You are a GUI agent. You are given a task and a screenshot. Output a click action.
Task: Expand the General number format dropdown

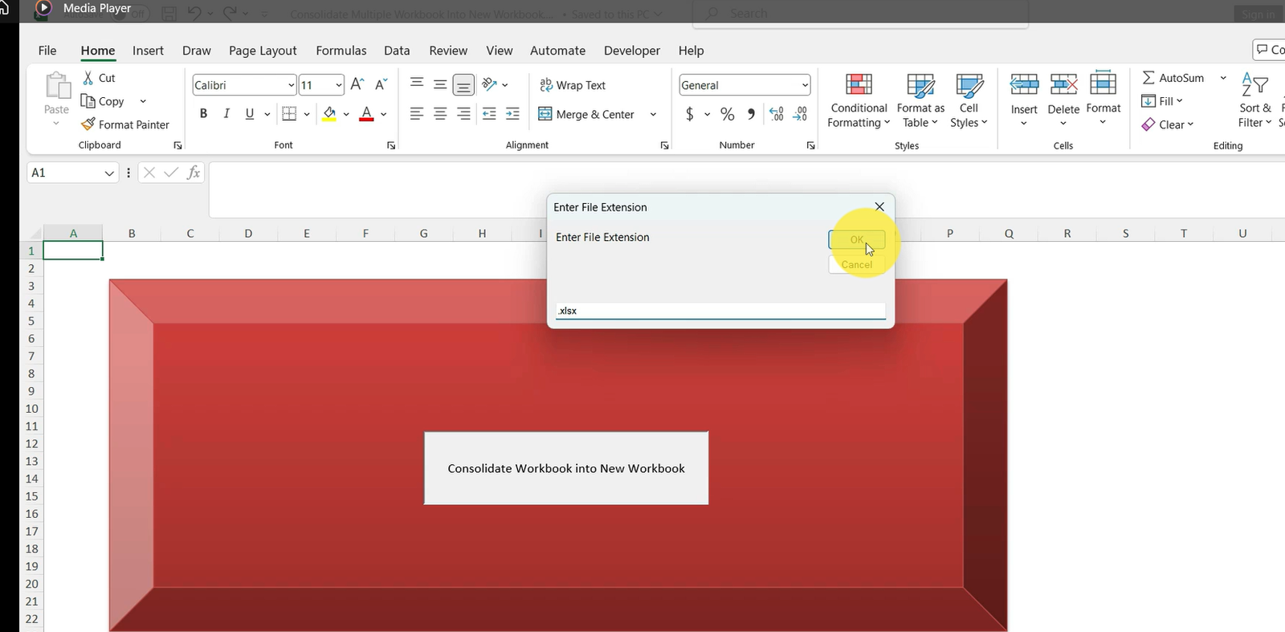click(x=804, y=85)
